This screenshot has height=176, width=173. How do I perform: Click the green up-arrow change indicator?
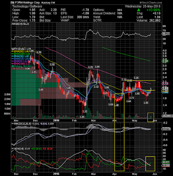[139, 10]
